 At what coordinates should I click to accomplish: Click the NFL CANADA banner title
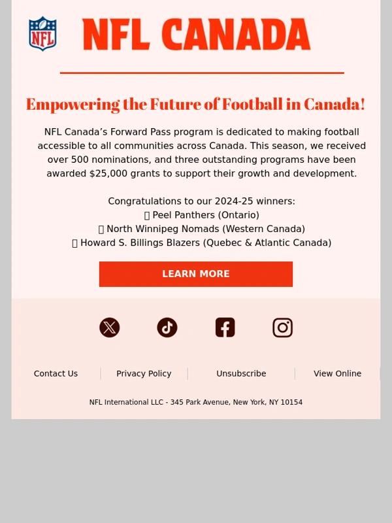197,34
